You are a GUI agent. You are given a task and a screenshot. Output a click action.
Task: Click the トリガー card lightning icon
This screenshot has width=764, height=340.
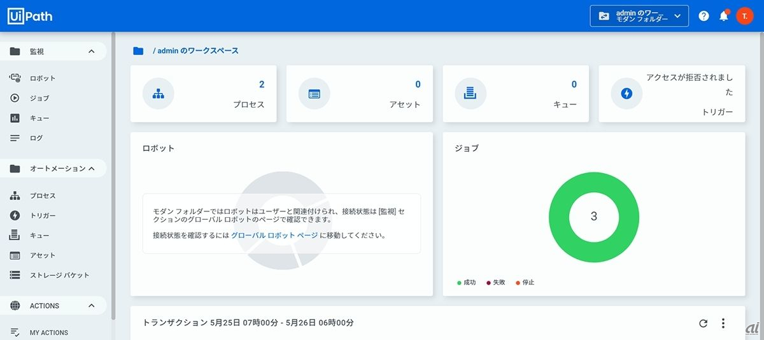pos(626,94)
